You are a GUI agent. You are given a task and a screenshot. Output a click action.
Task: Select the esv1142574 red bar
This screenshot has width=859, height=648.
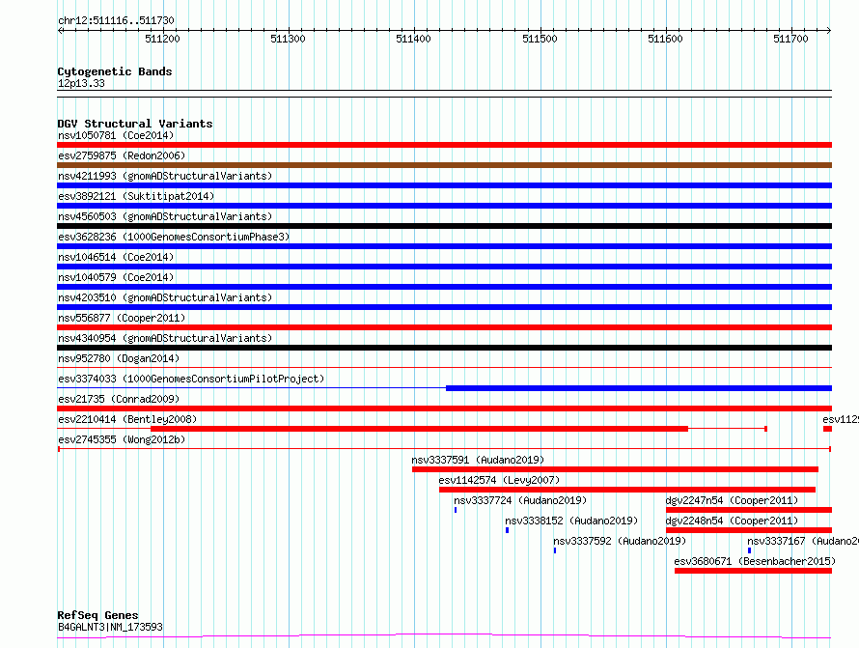(x=627, y=490)
